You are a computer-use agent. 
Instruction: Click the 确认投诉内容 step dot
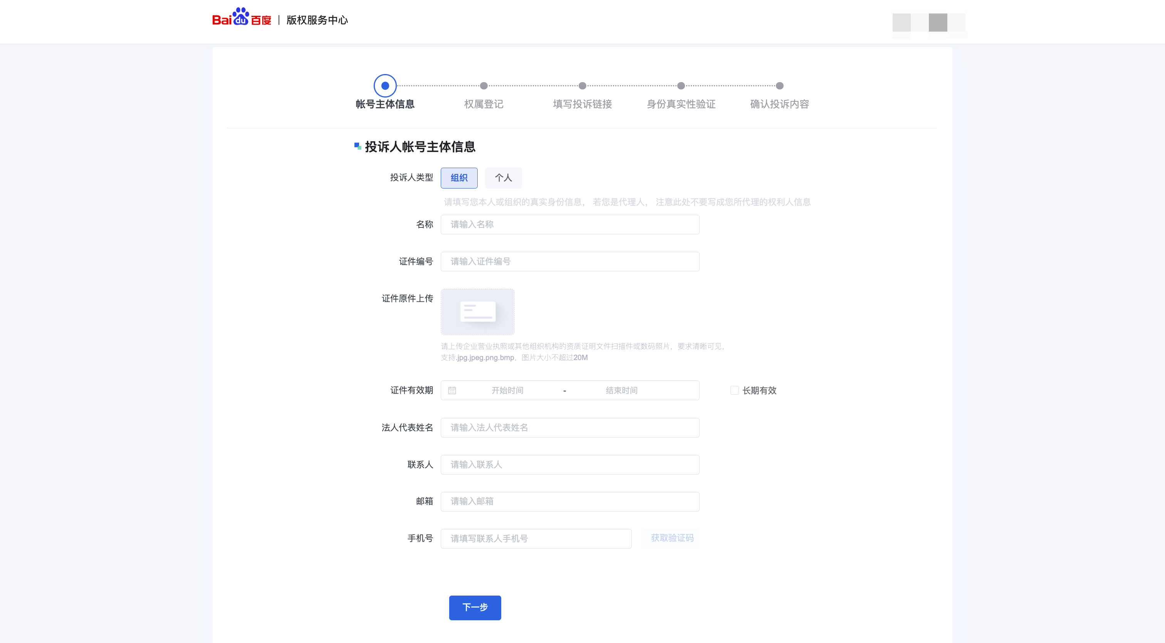[780, 86]
